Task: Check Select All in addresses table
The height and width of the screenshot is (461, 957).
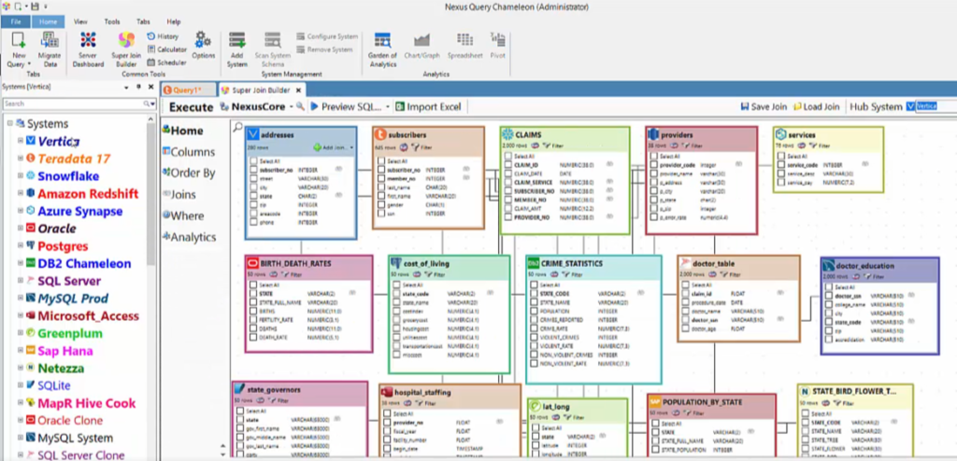Action: point(253,161)
